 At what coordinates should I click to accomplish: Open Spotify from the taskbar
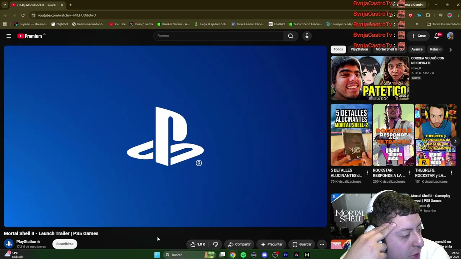click(243, 255)
